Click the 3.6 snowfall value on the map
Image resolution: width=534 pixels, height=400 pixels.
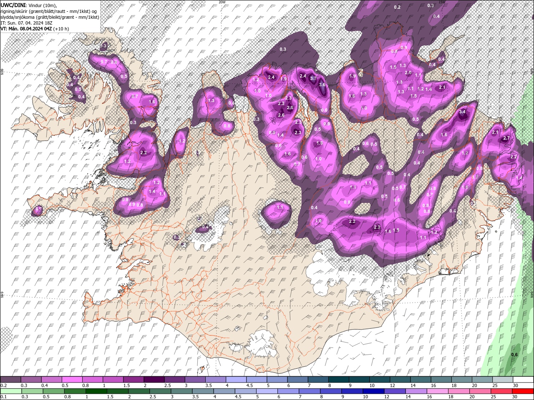coord(322,85)
